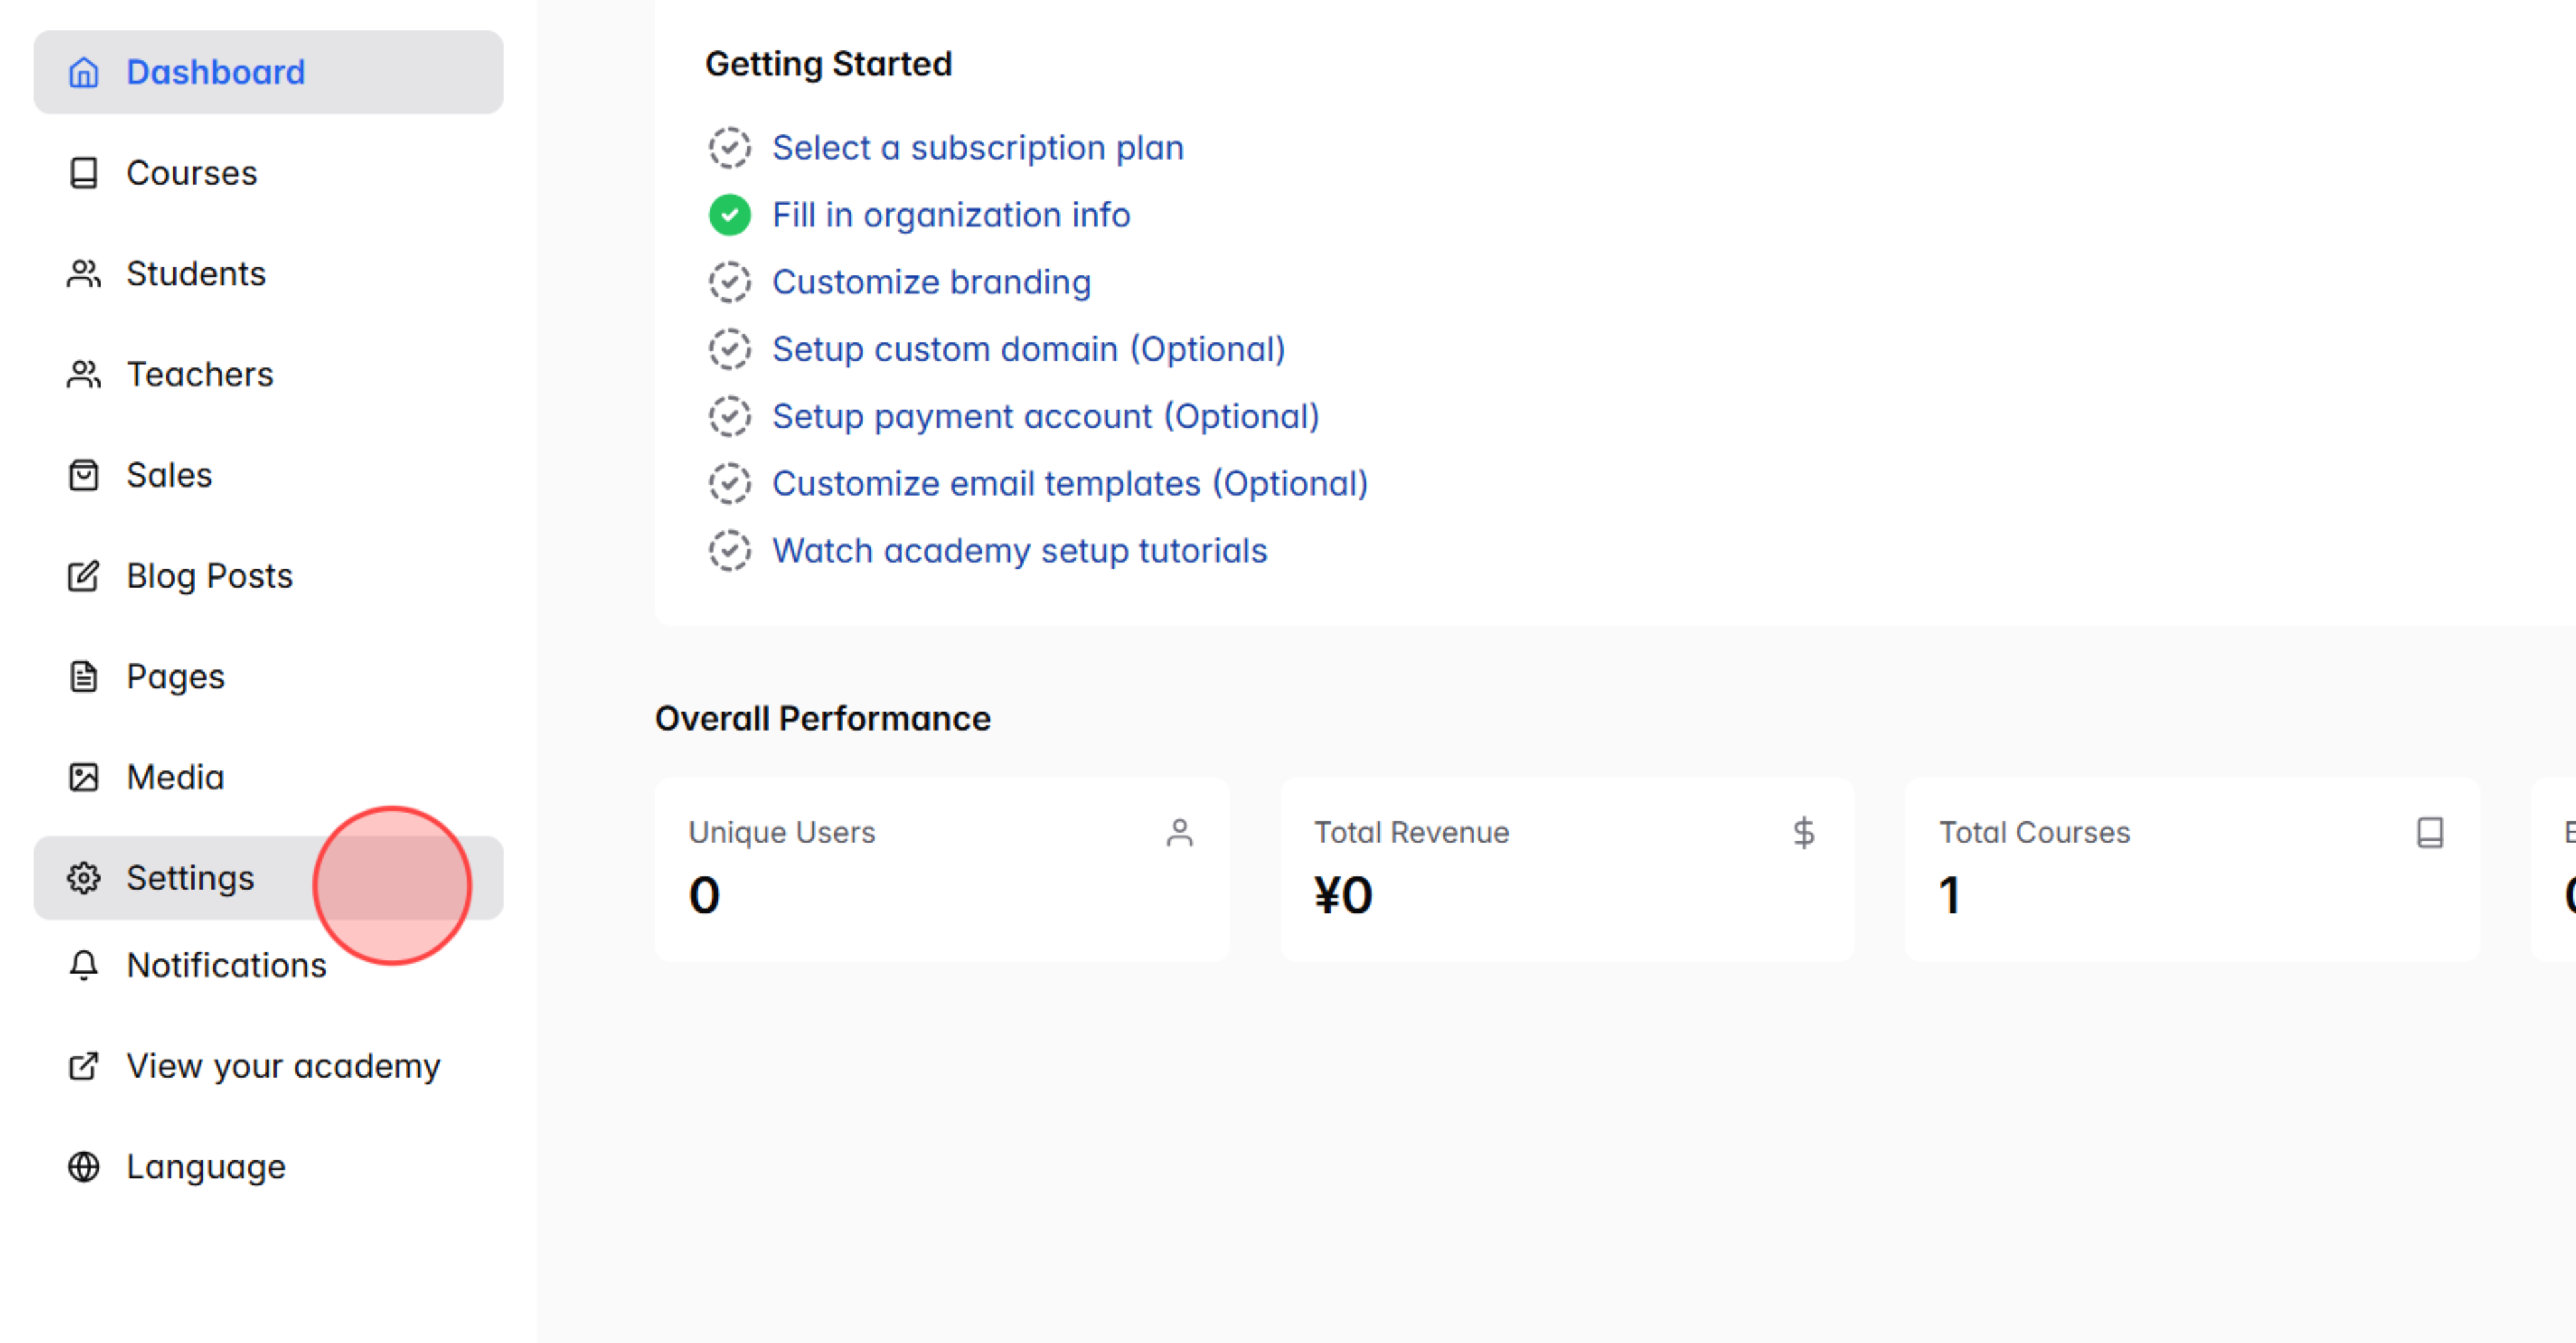Select Pages in the sidebar
This screenshot has height=1343, width=2576.
click(175, 676)
